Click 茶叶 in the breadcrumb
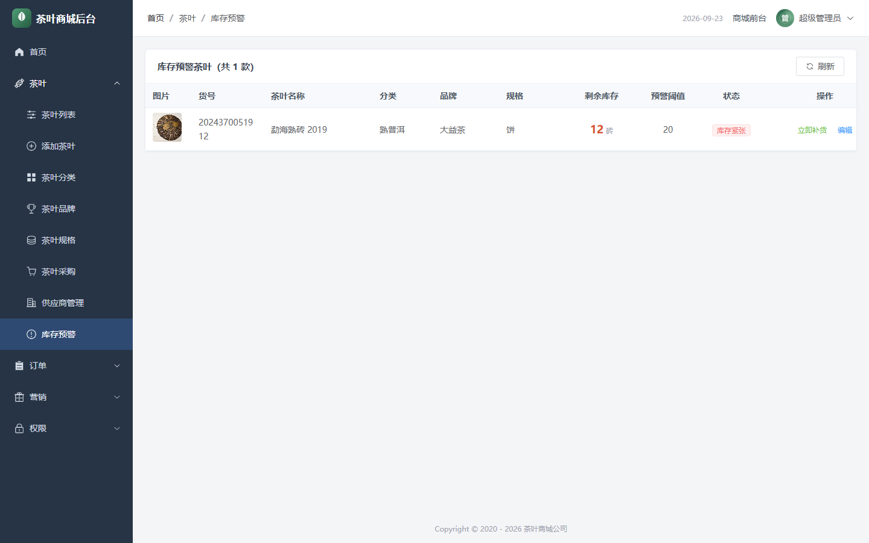Image resolution: width=869 pixels, height=543 pixels. [187, 18]
